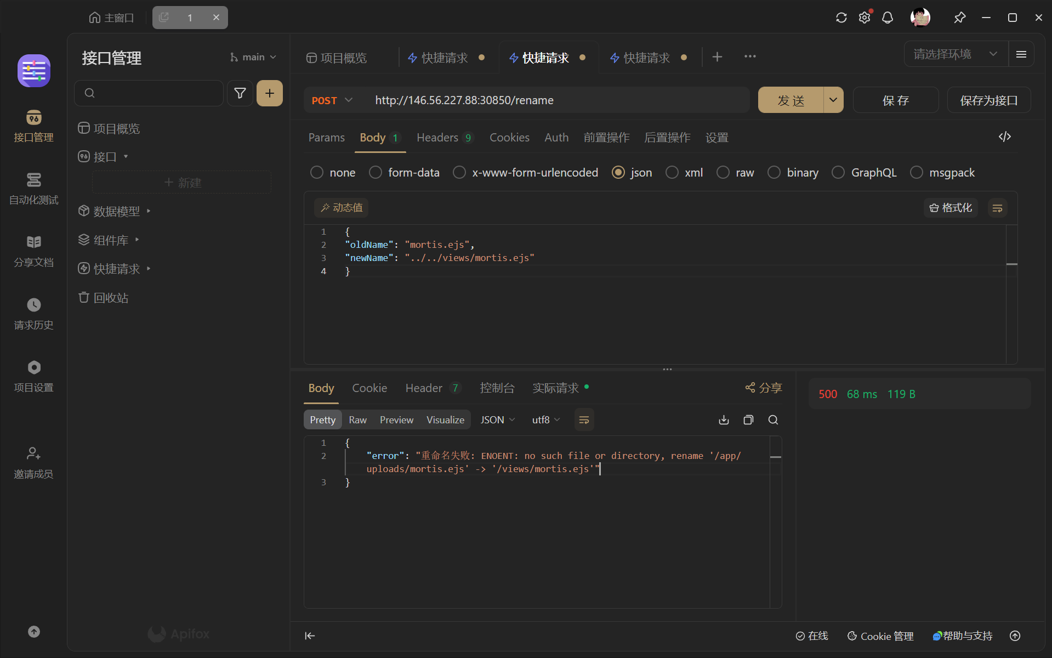Collapse the left panel via bottom arrow icon
The height and width of the screenshot is (658, 1052).
310,636
